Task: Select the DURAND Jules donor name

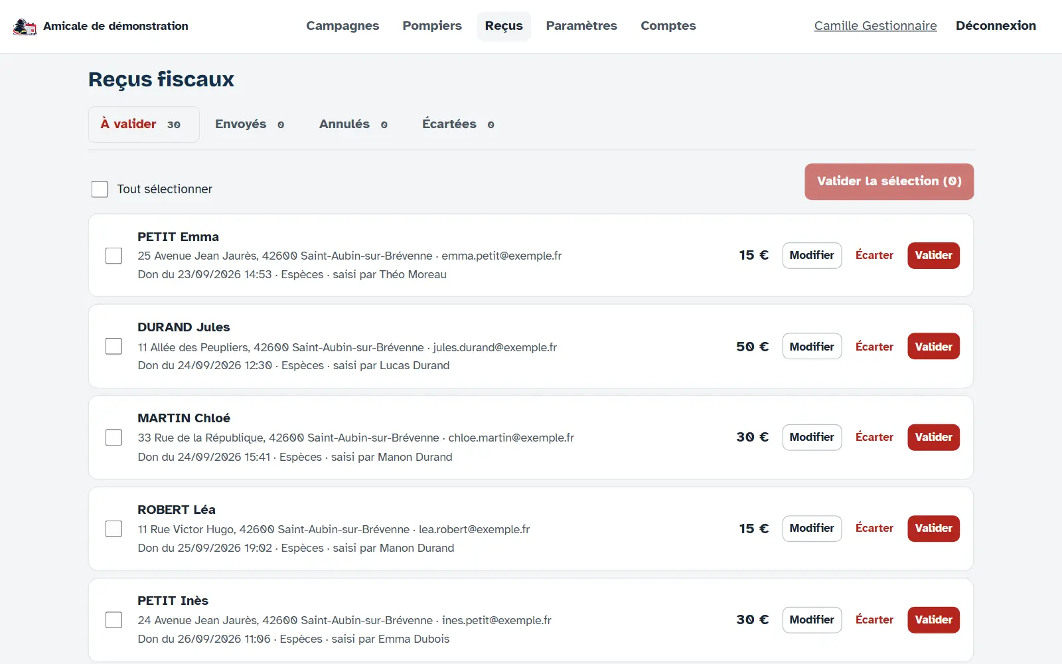Action: (184, 327)
